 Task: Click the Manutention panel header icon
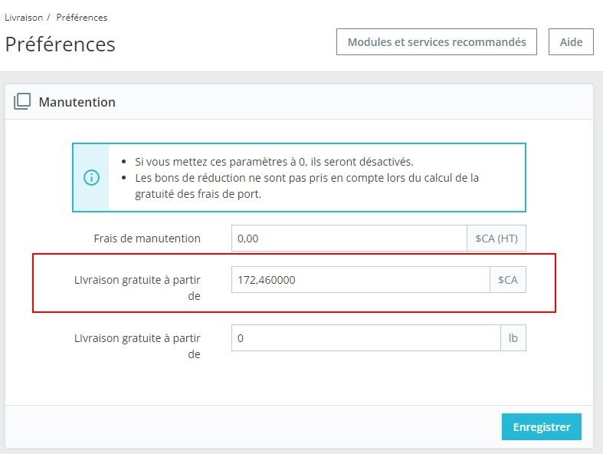(22, 101)
